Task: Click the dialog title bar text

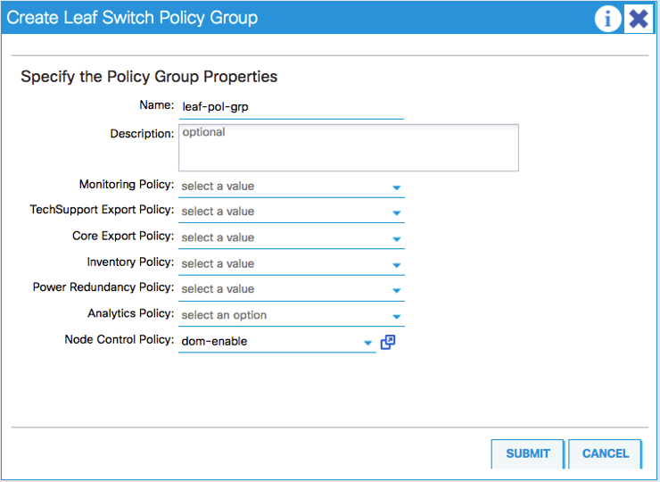Action: coord(132,18)
